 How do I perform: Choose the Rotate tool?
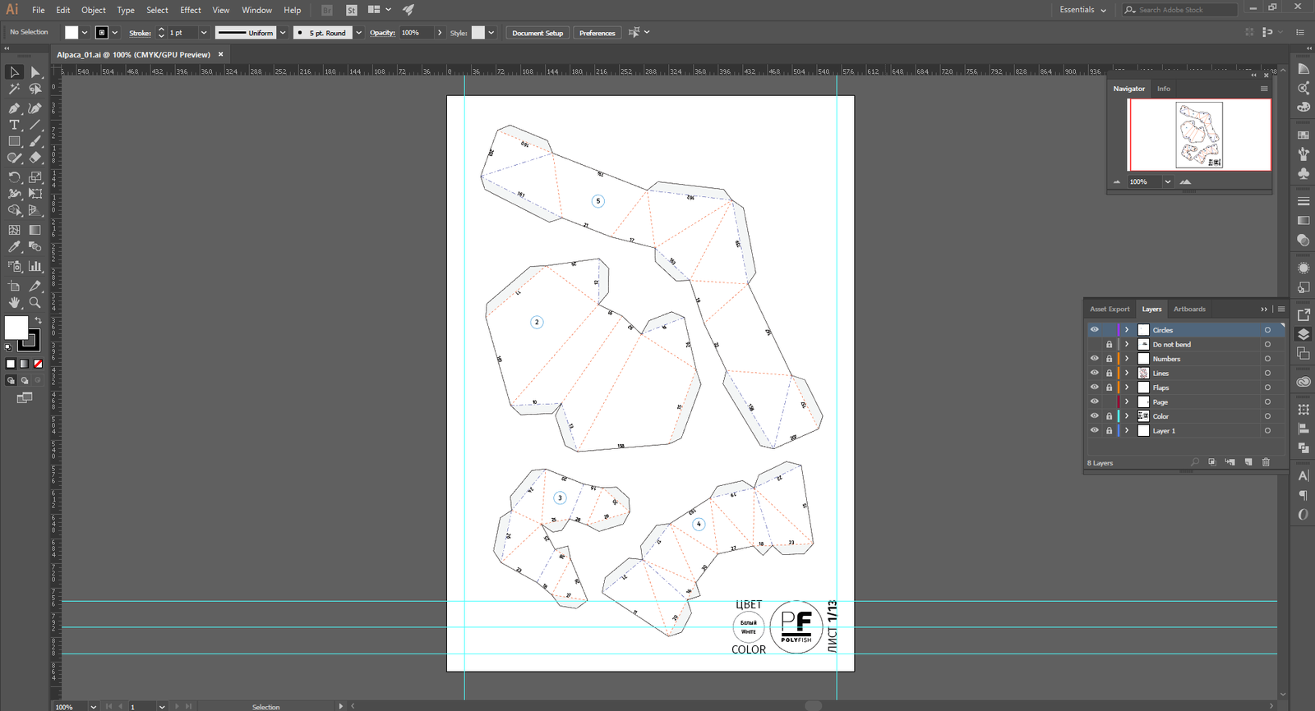click(x=14, y=177)
